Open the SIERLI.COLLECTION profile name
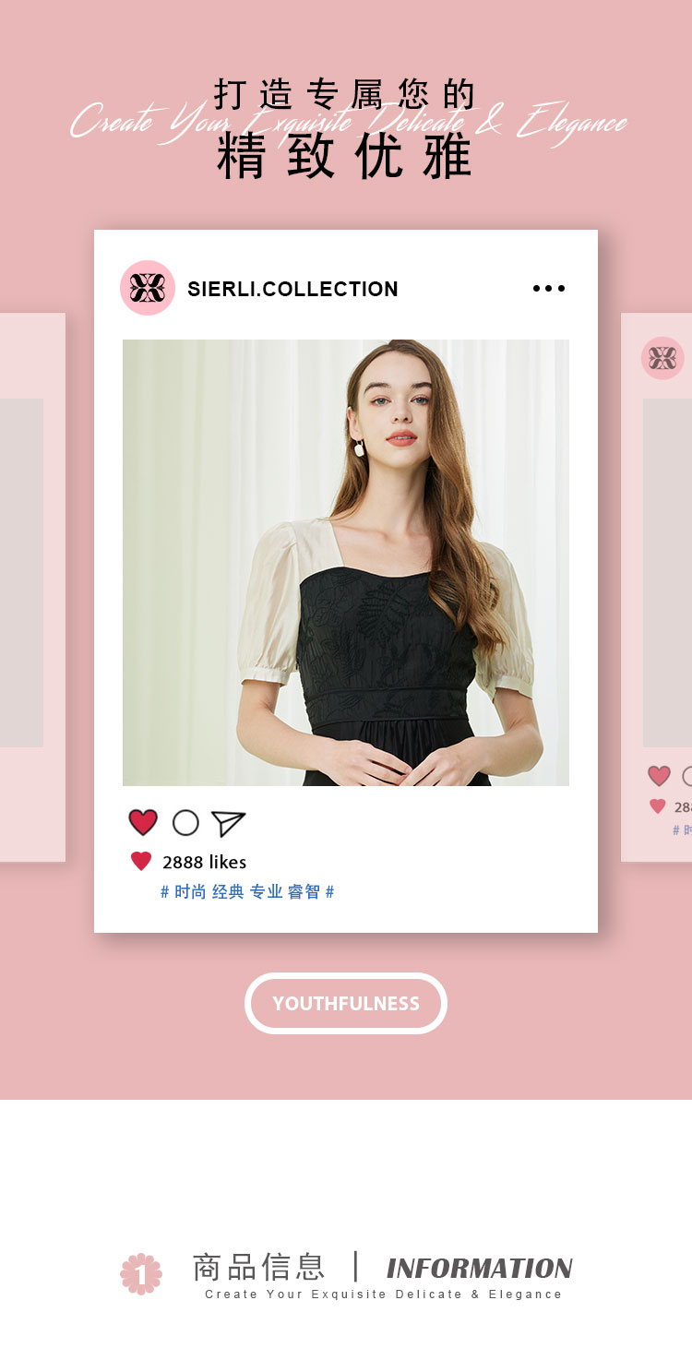The height and width of the screenshot is (1348, 692). tap(292, 289)
